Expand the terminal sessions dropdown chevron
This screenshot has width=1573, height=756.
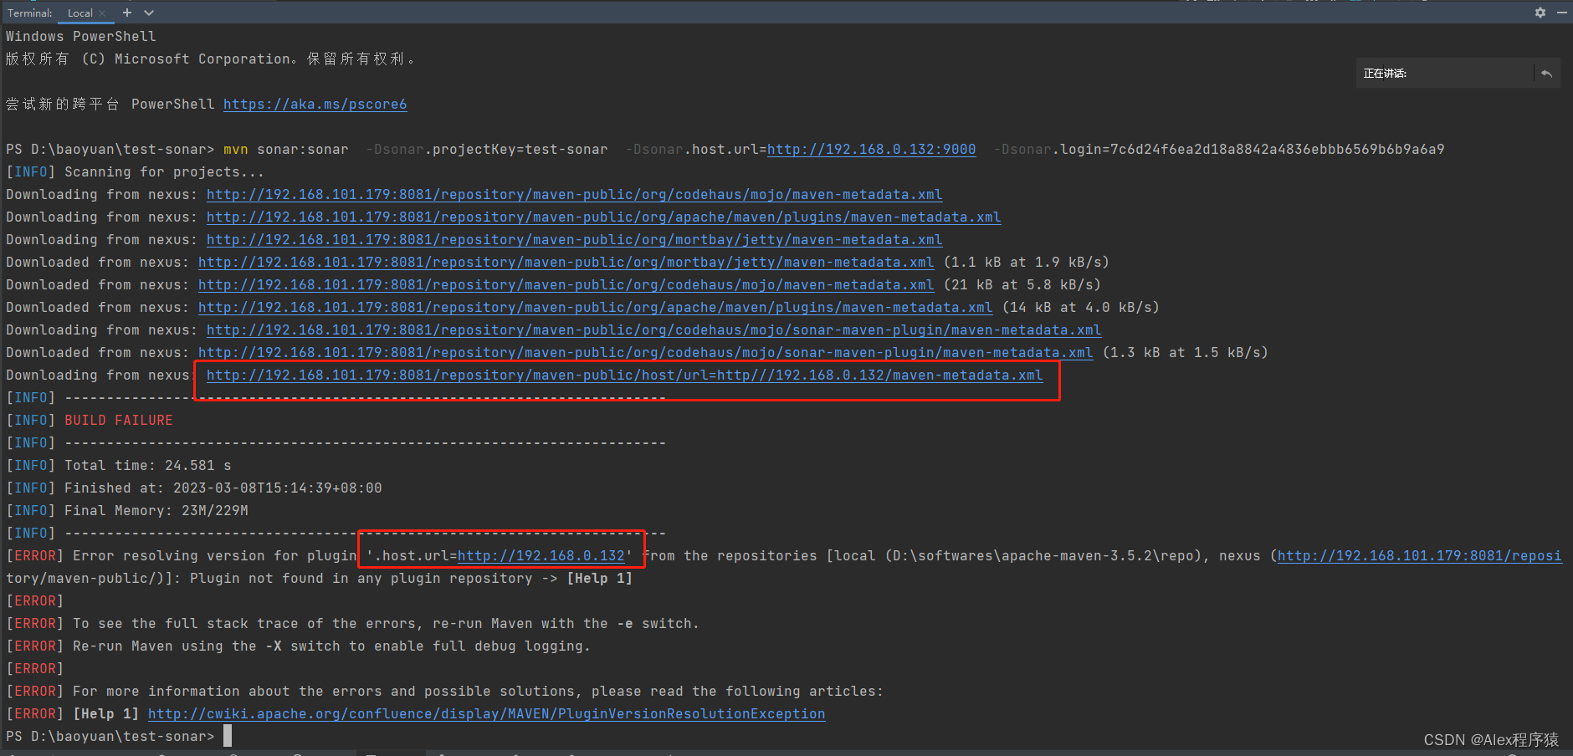click(x=149, y=13)
